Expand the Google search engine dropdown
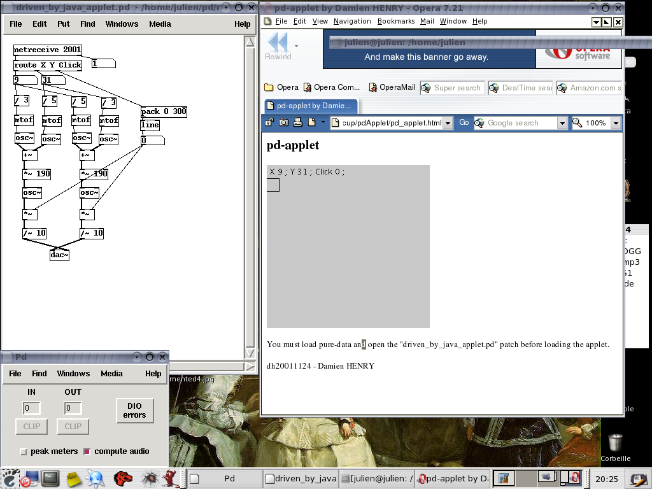 coord(562,123)
